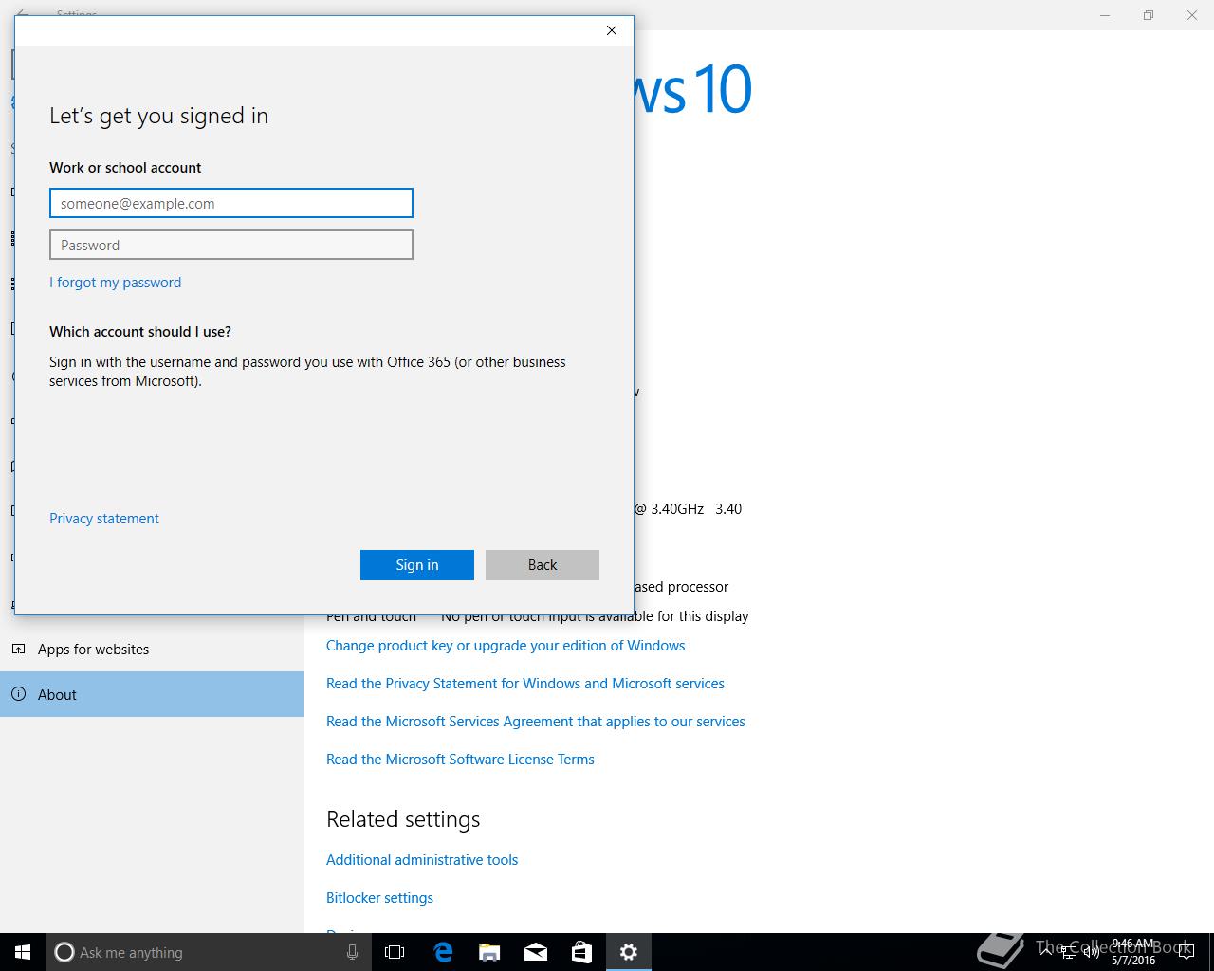Click the Back button in the sign-in dialog

coord(543,565)
